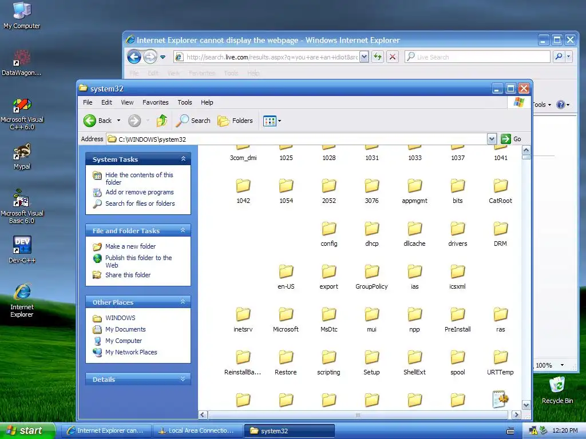Expand the Details panel
This screenshot has height=439, width=586.
(183, 379)
